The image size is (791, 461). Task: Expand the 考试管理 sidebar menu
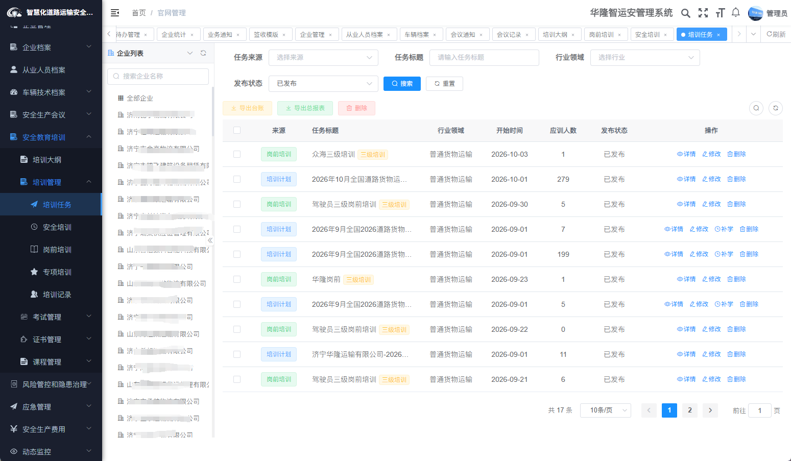click(x=51, y=317)
